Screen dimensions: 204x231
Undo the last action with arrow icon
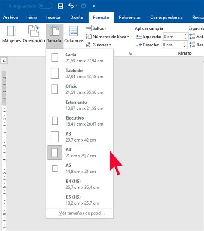[x=71, y=6]
